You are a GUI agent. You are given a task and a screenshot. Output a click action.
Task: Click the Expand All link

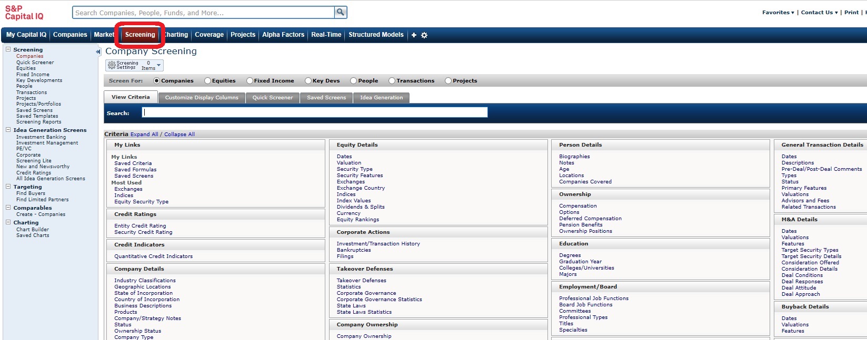(144, 135)
